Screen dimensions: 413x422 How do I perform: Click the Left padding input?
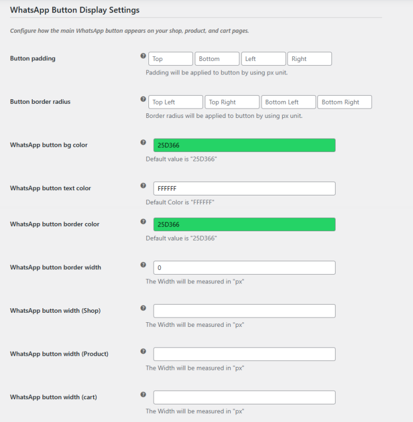click(x=263, y=59)
